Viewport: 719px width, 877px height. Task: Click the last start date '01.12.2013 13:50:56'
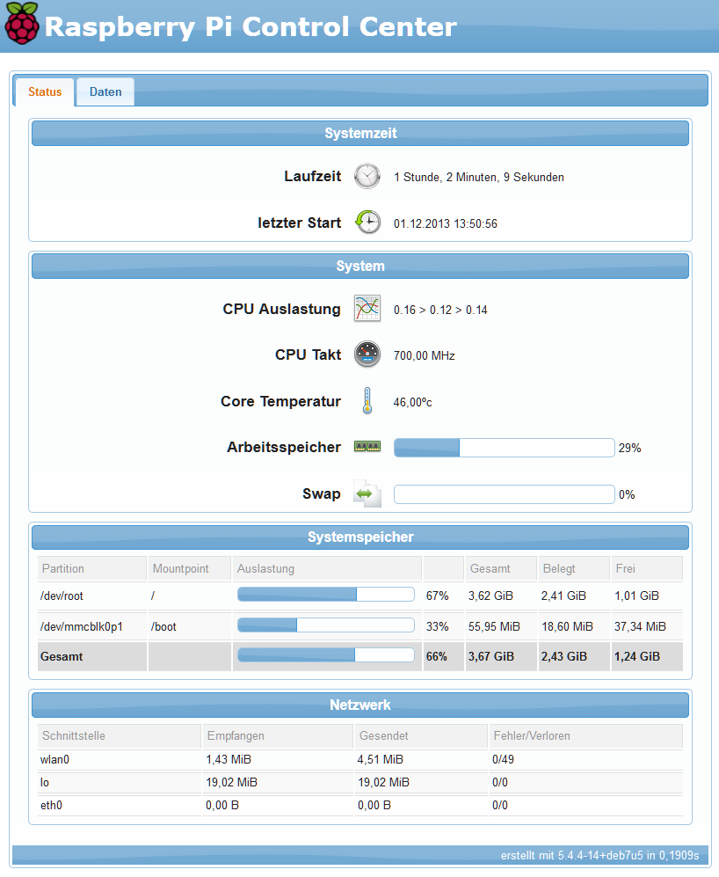click(x=446, y=223)
